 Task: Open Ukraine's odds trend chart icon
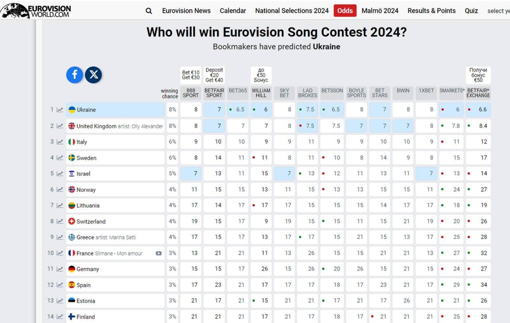coord(60,110)
